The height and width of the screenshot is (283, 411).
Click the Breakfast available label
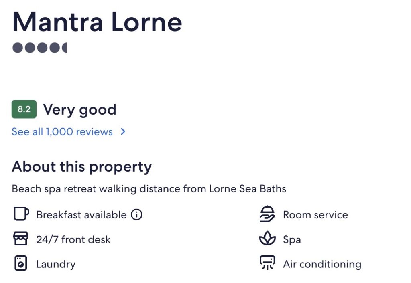point(81,215)
